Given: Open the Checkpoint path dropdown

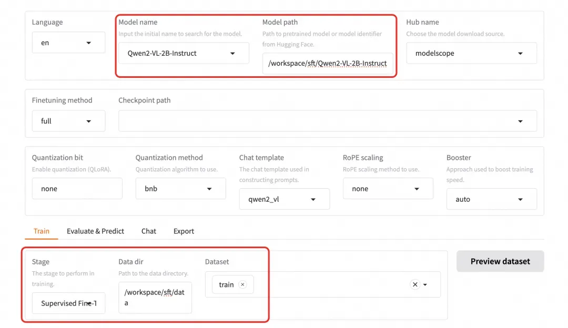Looking at the screenshot, I should tap(520, 121).
